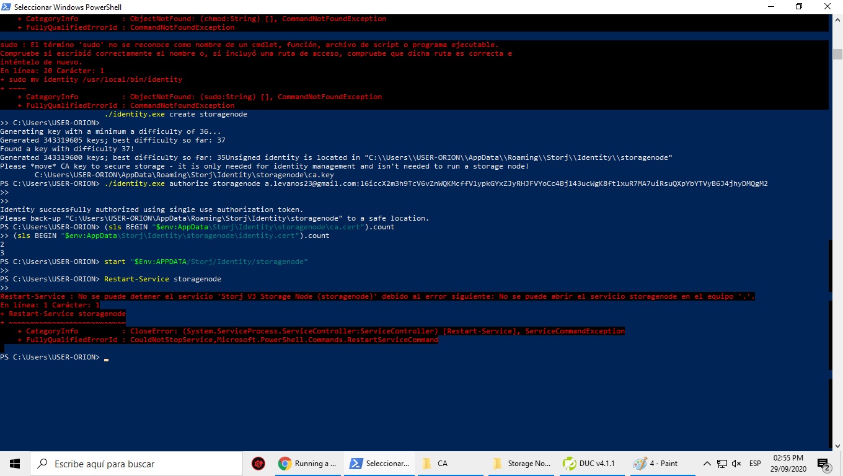The width and height of the screenshot is (843, 476).
Task: Show the calendar from the 02:55 PM clock
Action: [x=788, y=464]
